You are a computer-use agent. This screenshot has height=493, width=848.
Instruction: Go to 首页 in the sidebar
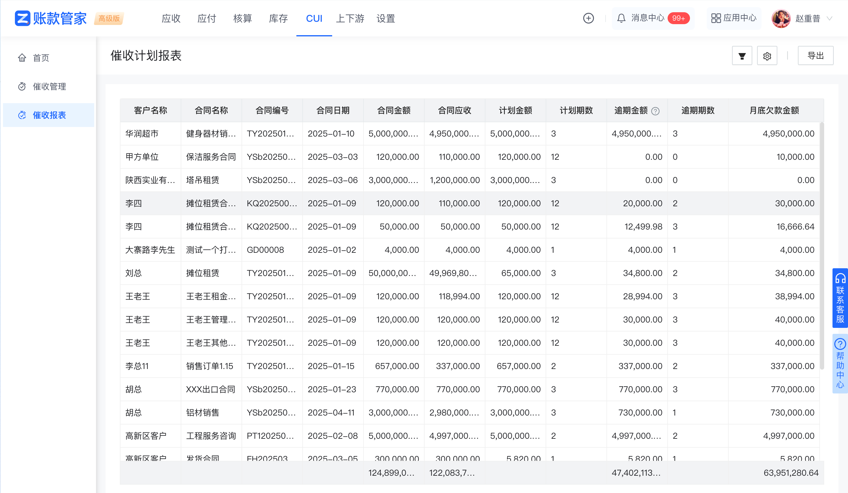(x=41, y=58)
